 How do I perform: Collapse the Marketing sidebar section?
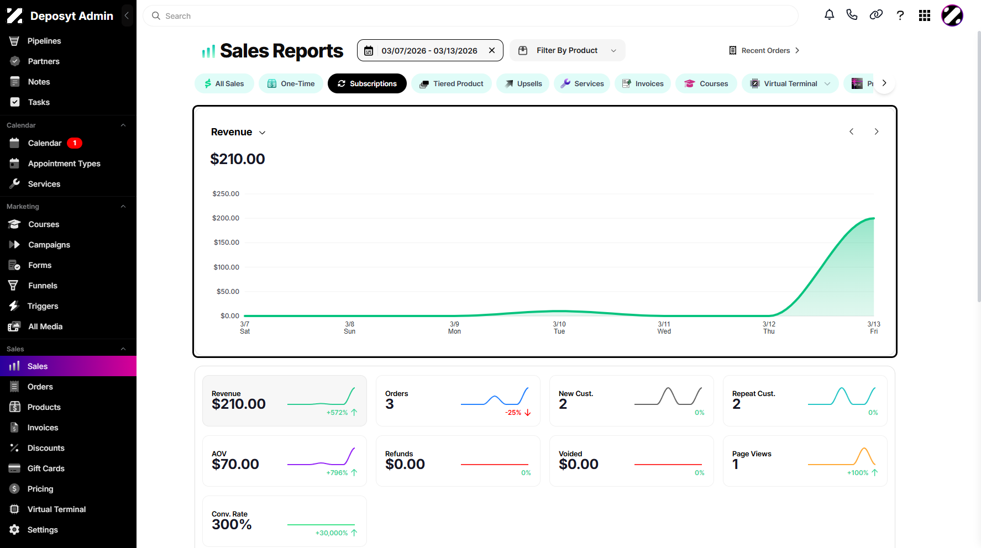(x=123, y=207)
